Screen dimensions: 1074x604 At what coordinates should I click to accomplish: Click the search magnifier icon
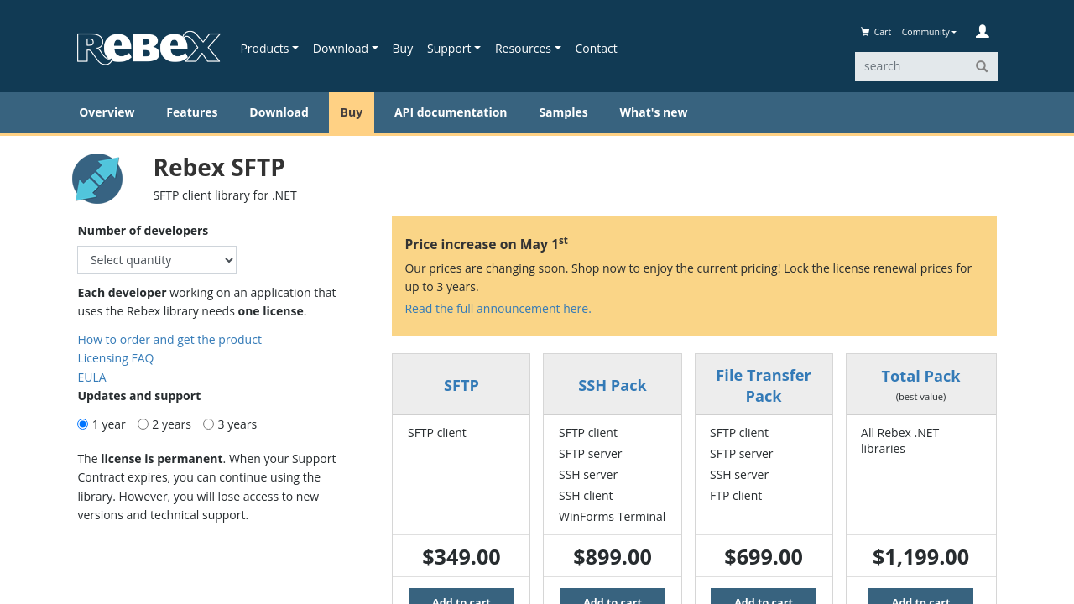click(x=982, y=66)
